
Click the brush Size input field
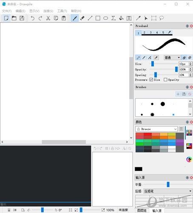pyautogui.click(x=184, y=64)
